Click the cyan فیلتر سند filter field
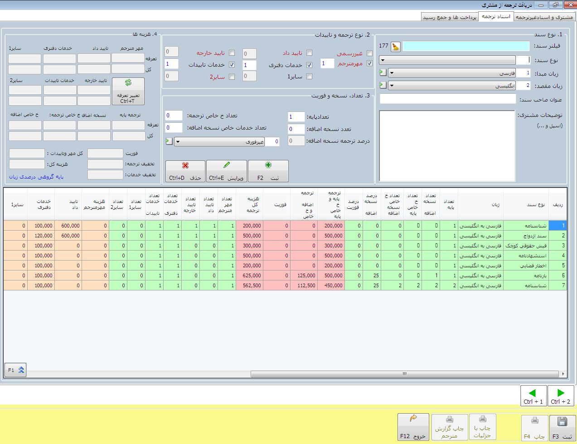The image size is (577, 444). click(466, 46)
